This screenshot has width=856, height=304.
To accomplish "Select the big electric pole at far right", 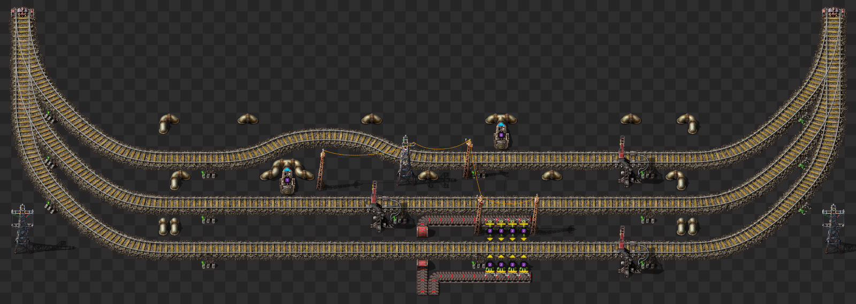I will (x=834, y=229).
